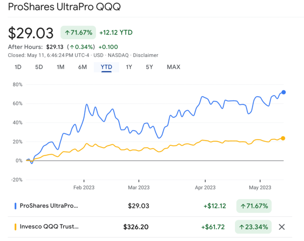This screenshot has width=304, height=241.
Task: Open the MAX range tab
Action: coord(174,67)
